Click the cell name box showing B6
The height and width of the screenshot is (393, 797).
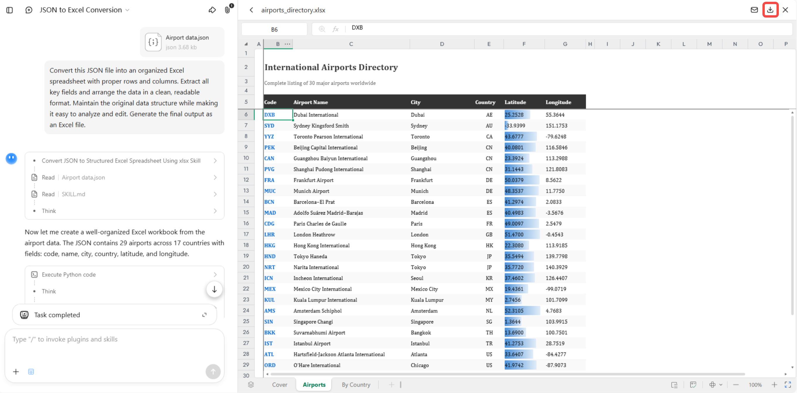point(274,29)
